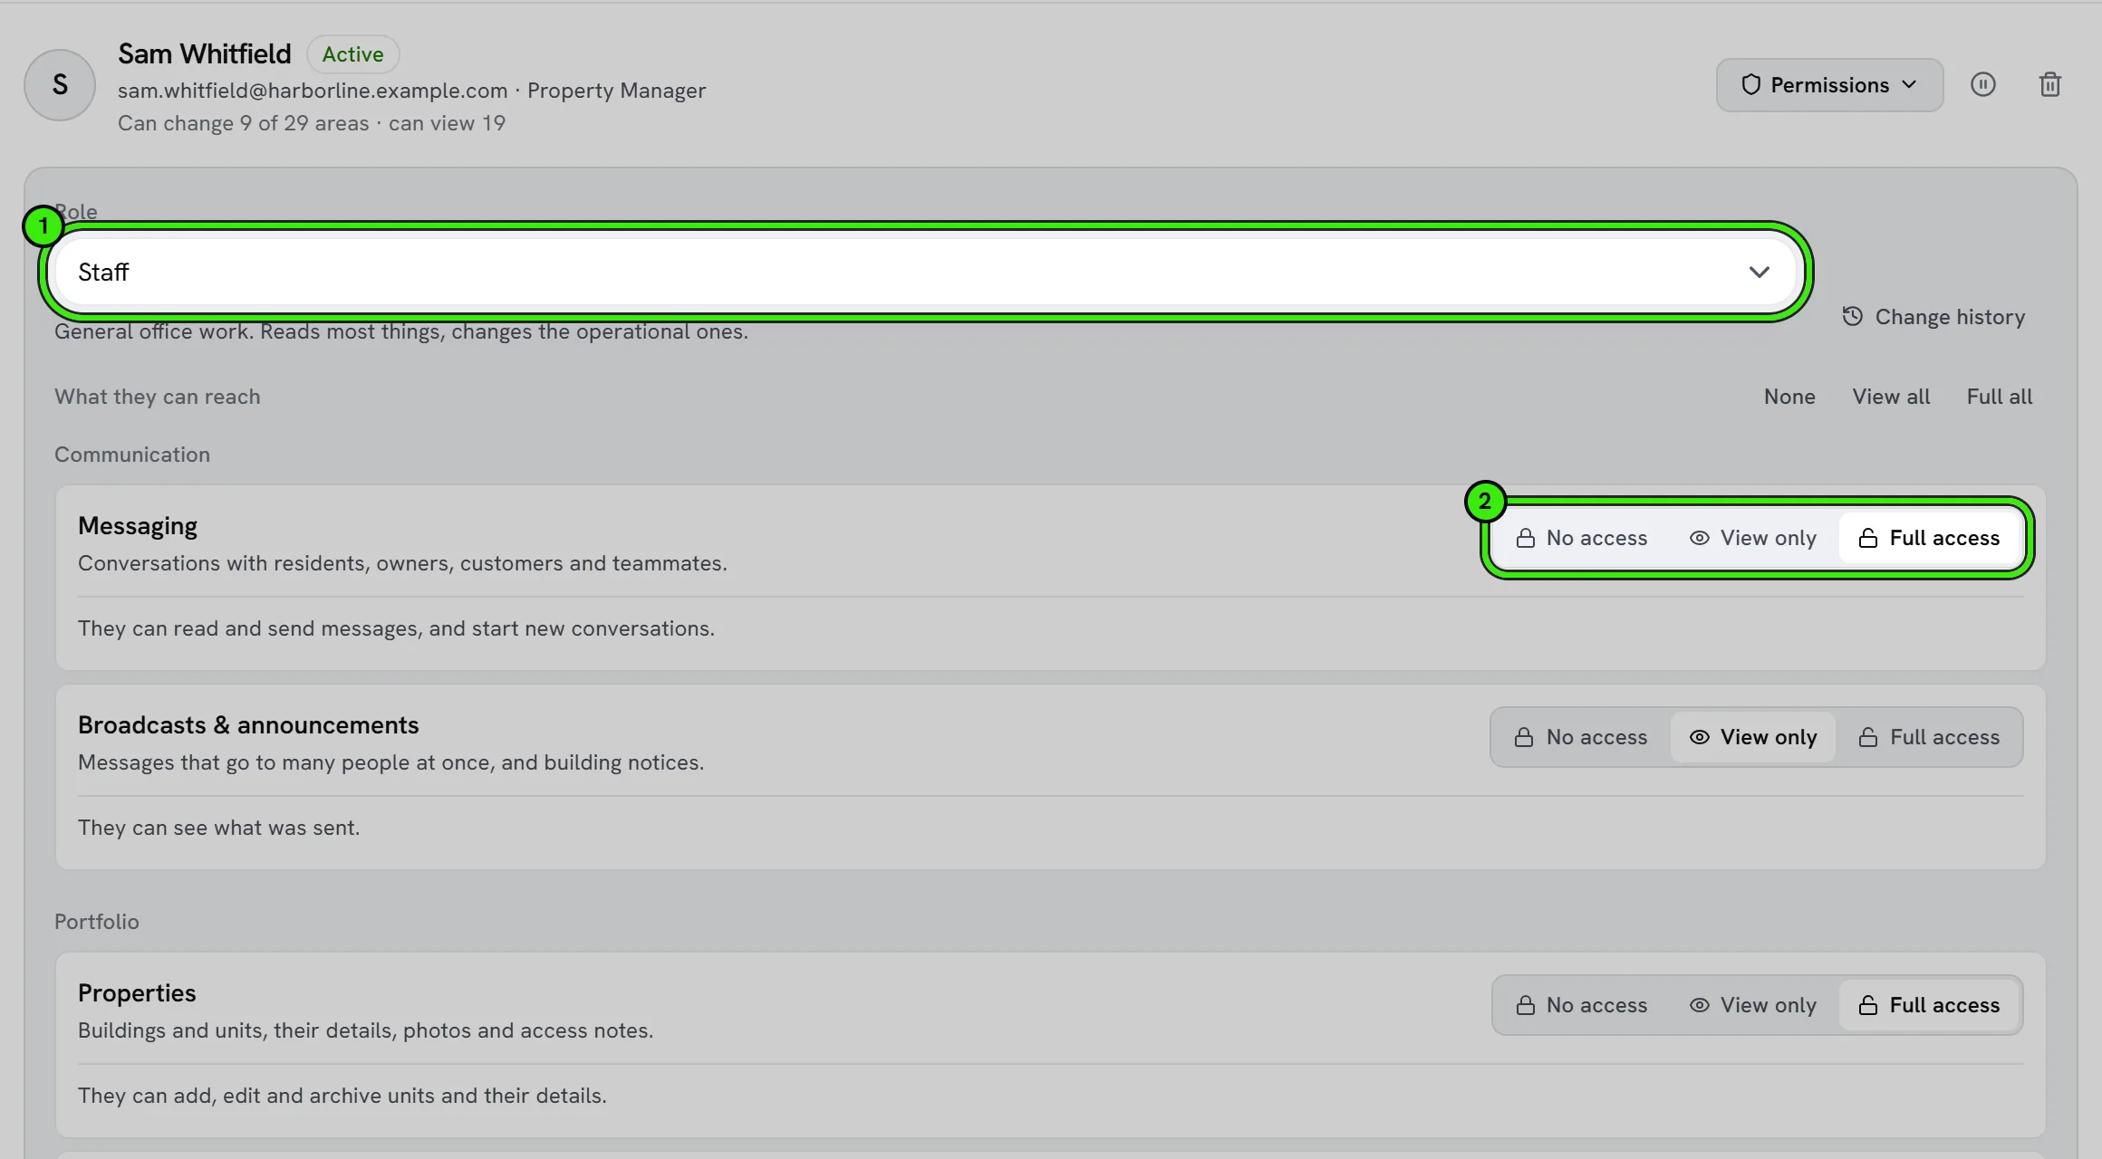
Task: Click 'Can change 9 of 29 areas' text
Action: (x=243, y=123)
